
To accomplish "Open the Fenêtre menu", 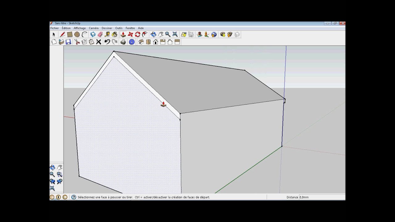I will [x=130, y=28].
